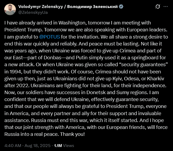Screen dimensions: 173x151
Task: Click the closing words Thank you!
Action: 72,134
